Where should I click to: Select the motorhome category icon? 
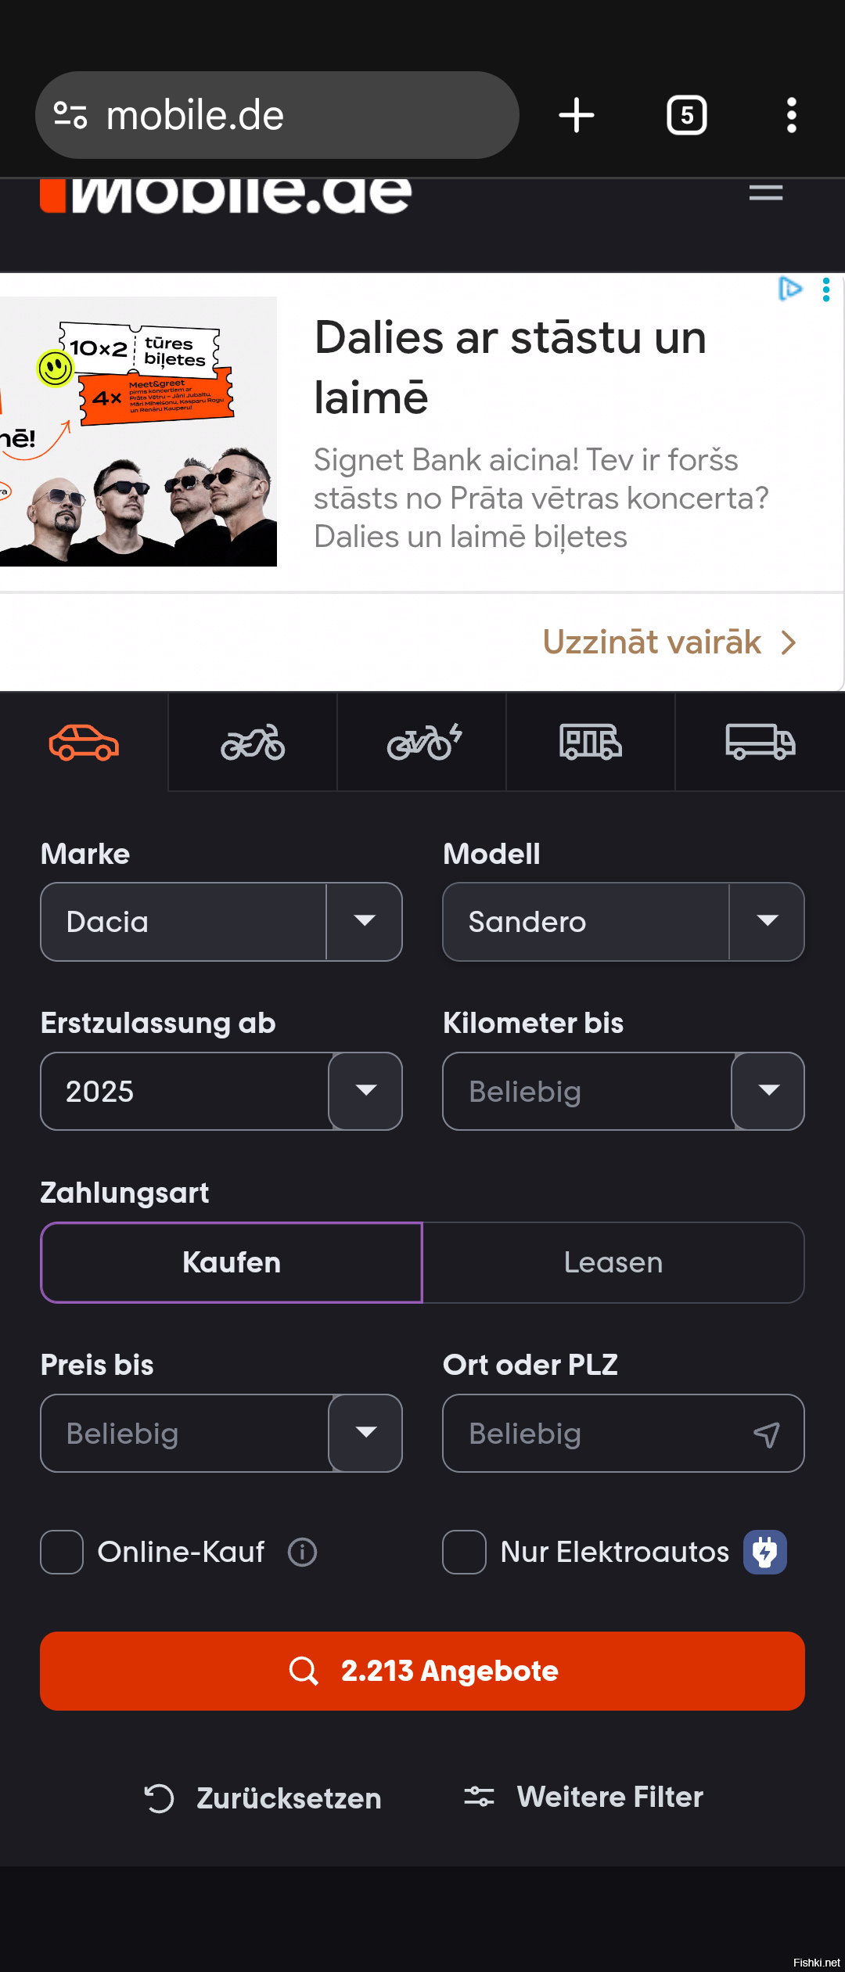(591, 742)
